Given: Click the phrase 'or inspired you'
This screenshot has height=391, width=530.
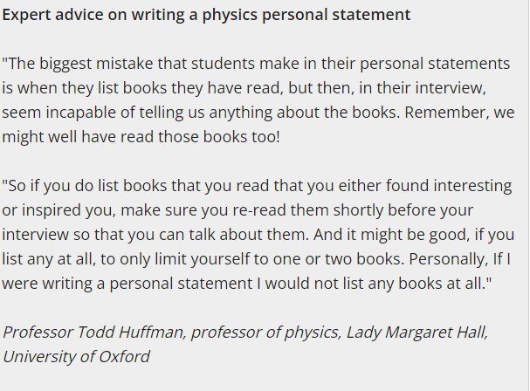Looking at the screenshot, I should [59, 210].
